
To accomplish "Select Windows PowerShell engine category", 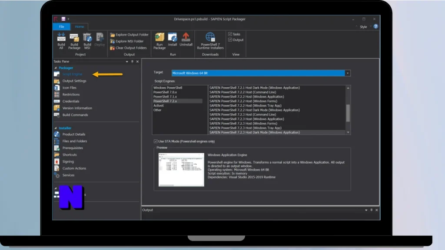I will coord(168,88).
